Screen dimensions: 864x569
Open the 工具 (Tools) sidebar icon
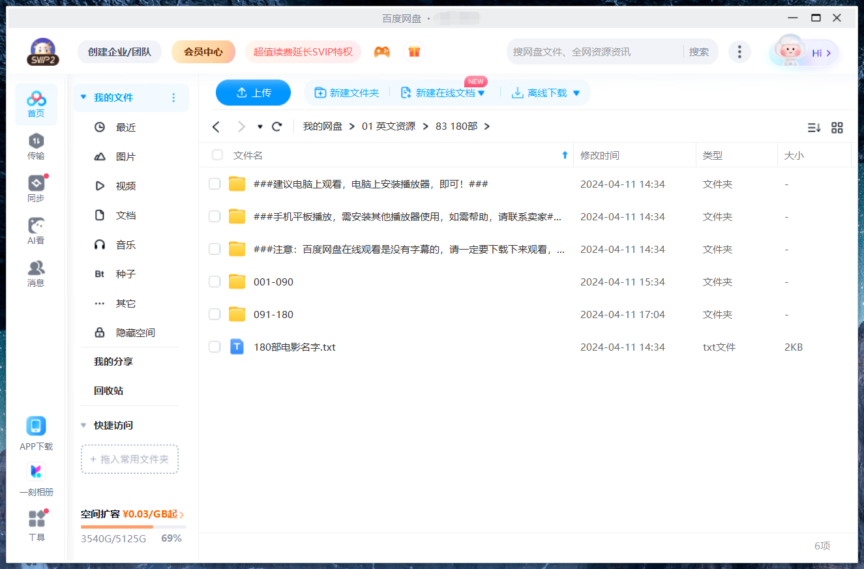pyautogui.click(x=36, y=523)
